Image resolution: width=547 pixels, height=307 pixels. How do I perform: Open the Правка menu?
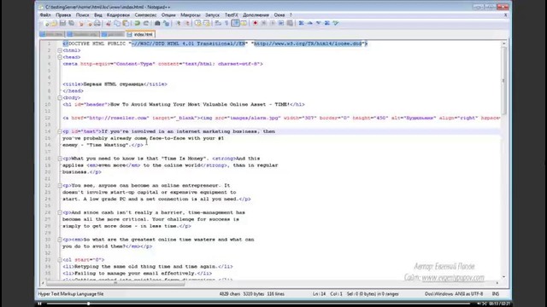click(x=63, y=15)
